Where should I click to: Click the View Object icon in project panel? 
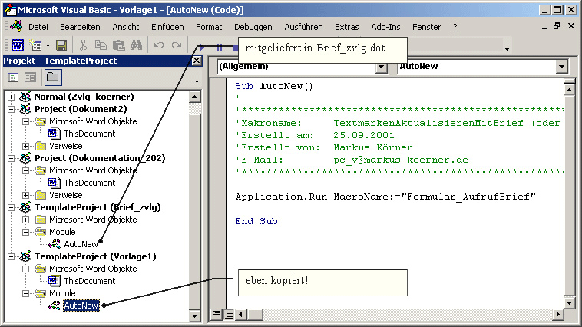30,78
